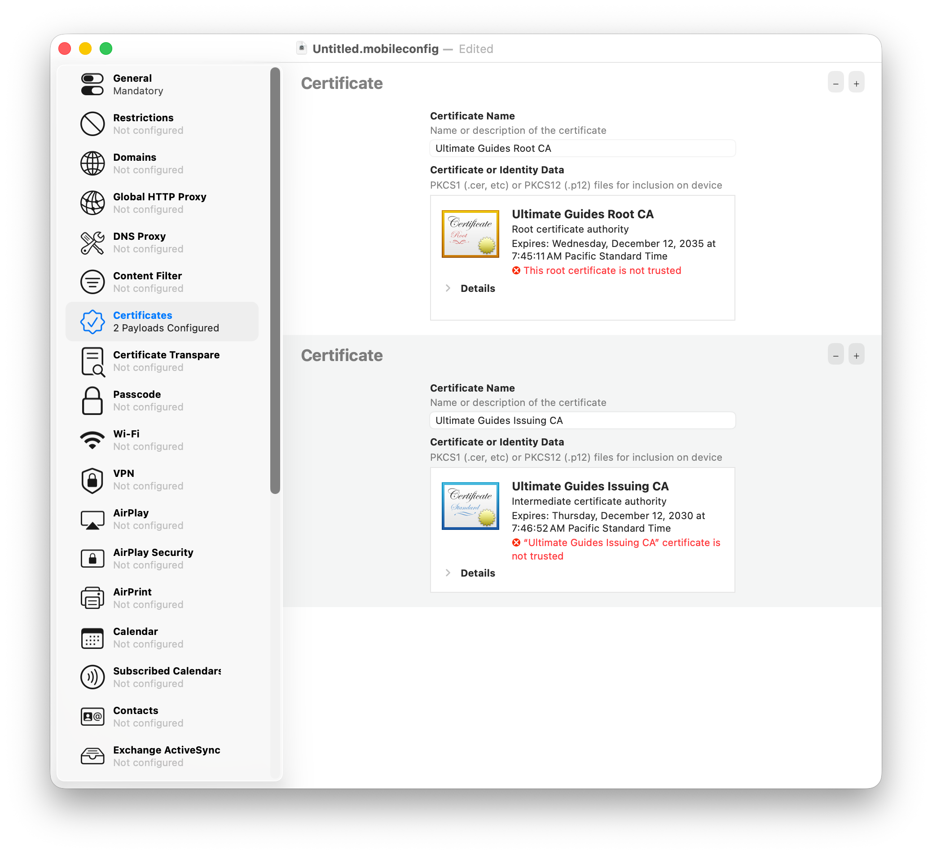Click the Content Filter icon
Image resolution: width=932 pixels, height=855 pixels.
point(92,282)
